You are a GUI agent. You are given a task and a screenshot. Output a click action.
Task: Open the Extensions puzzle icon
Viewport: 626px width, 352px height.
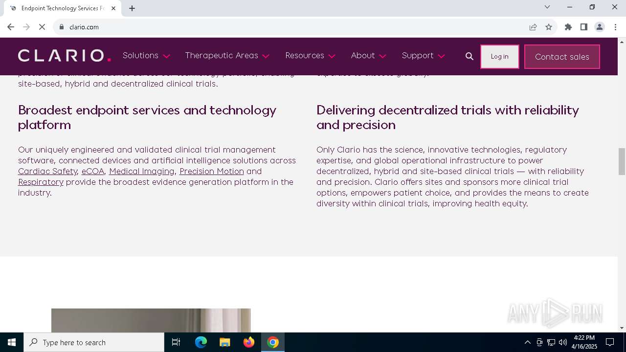[x=568, y=27]
